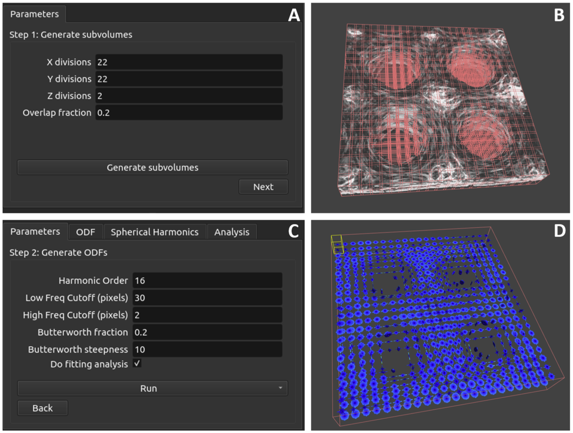Click the yellow subvolume box in ODF view

337,244
